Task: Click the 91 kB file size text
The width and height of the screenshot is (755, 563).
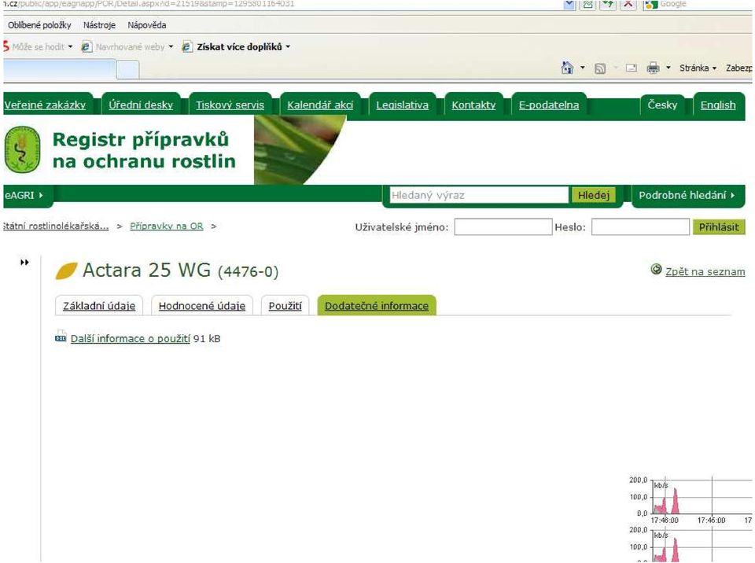Action: point(207,339)
